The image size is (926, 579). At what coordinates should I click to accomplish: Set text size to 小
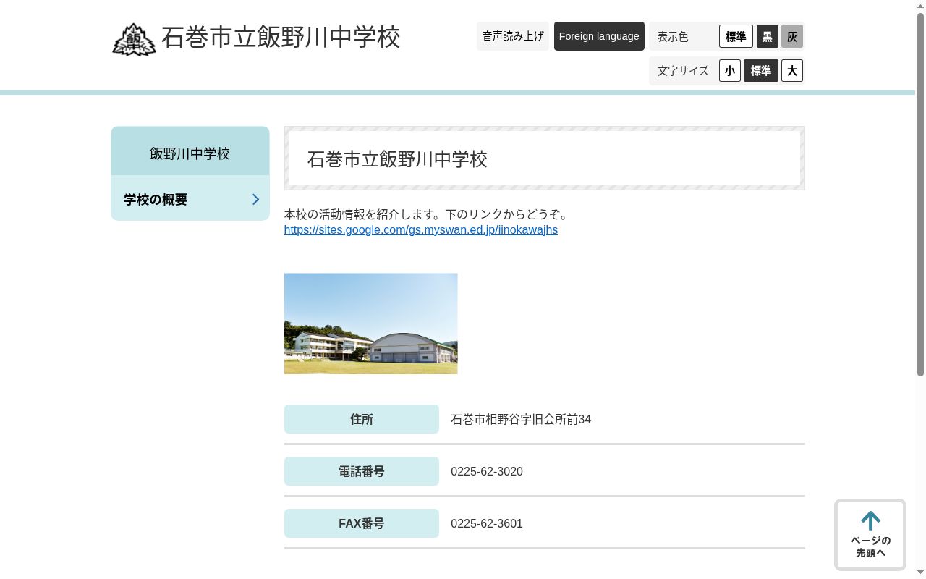[730, 71]
